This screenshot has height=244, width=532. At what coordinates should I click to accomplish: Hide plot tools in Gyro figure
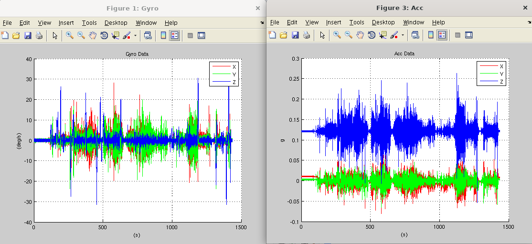(x=190, y=35)
